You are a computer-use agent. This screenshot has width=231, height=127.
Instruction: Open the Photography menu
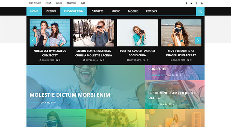tap(74, 11)
